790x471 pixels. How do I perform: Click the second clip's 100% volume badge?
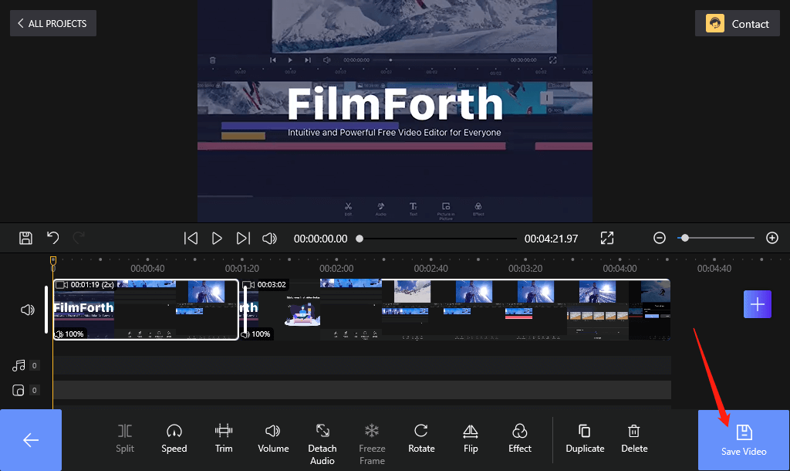coord(257,334)
